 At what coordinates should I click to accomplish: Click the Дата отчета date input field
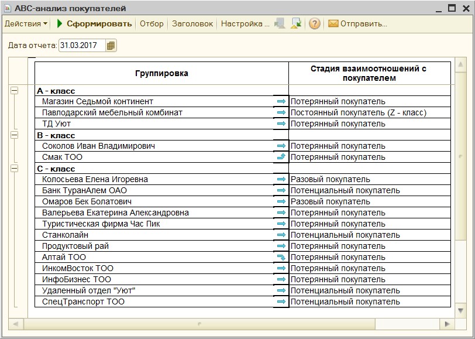(81, 45)
